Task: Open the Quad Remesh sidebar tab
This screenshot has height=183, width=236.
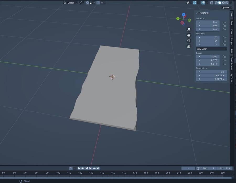Action: tap(232, 64)
